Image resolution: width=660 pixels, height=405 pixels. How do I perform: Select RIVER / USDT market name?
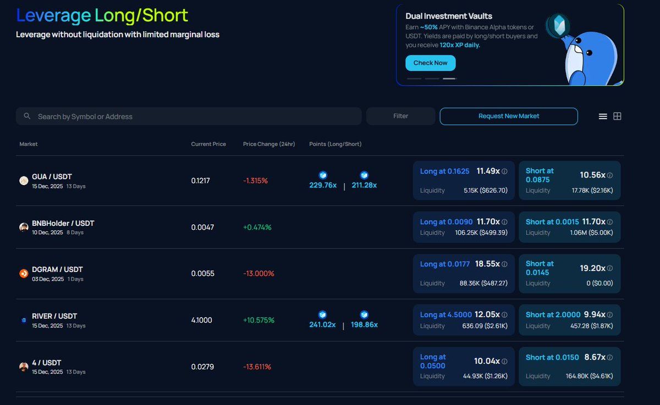[x=54, y=316]
